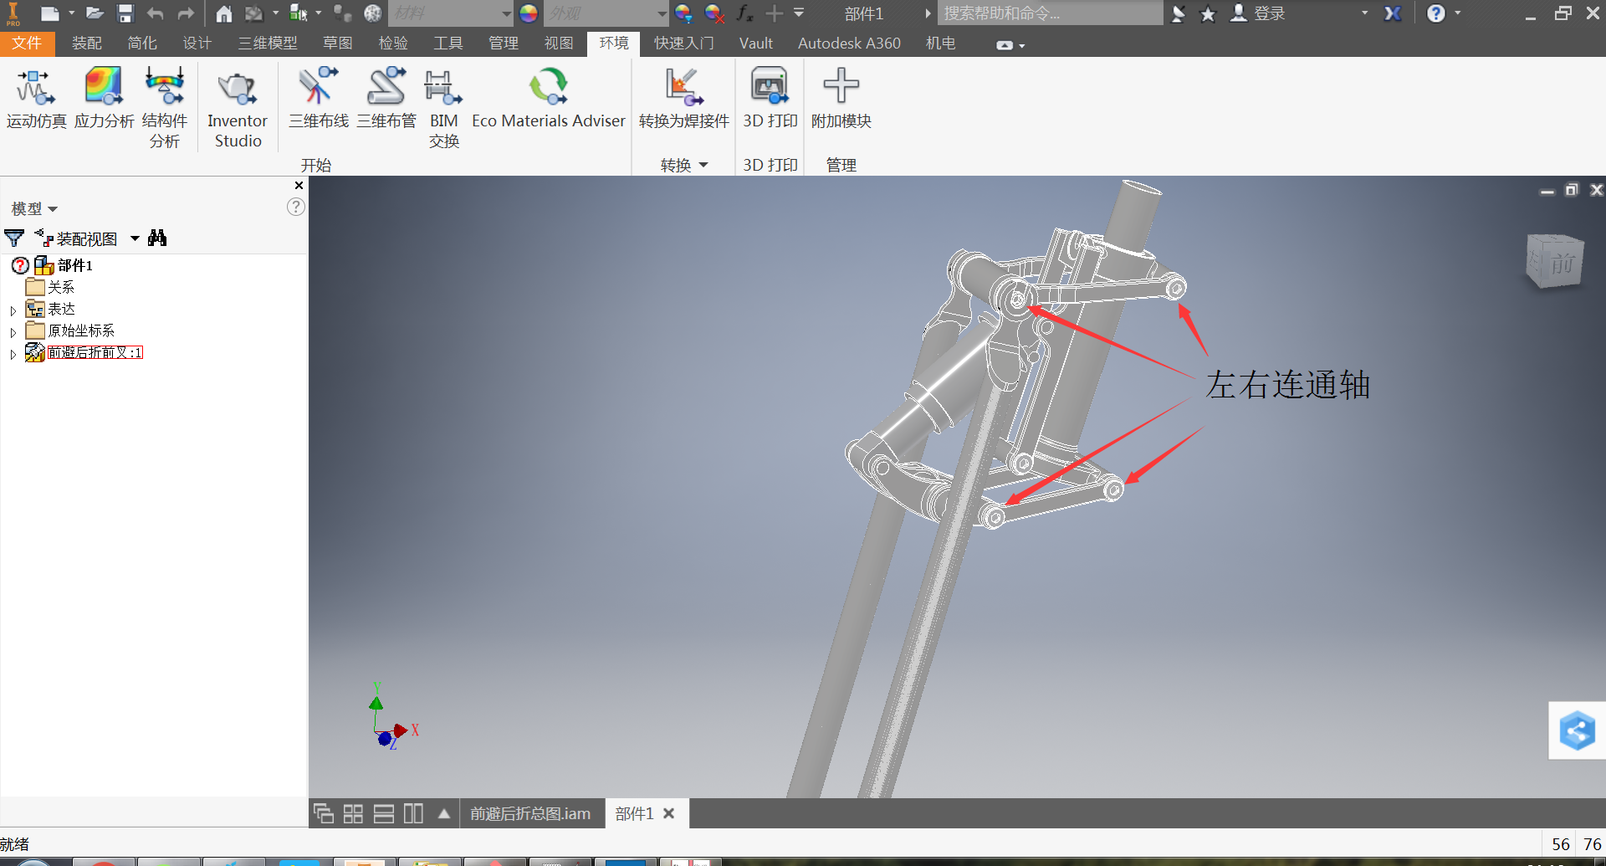This screenshot has width=1606, height=866.
Task: Open 装配视图 view dropdown arrow
Action: point(135,238)
